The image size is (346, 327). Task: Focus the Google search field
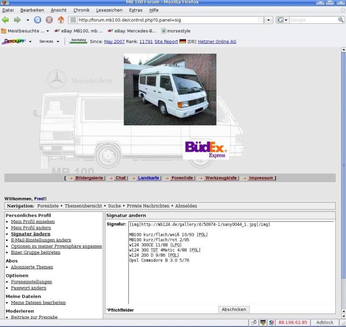[x=314, y=20]
